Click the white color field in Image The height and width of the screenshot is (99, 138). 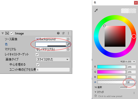[51, 44]
